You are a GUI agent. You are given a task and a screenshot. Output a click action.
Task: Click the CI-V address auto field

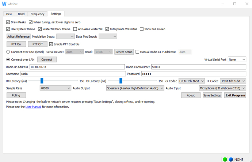click(185, 52)
